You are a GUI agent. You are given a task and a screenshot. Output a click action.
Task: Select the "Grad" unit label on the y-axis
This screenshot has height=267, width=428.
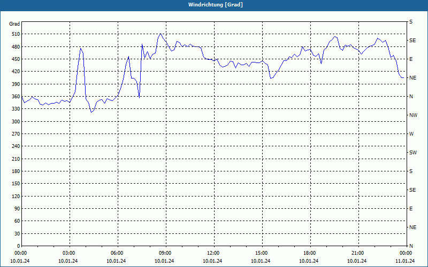[x=14, y=24]
